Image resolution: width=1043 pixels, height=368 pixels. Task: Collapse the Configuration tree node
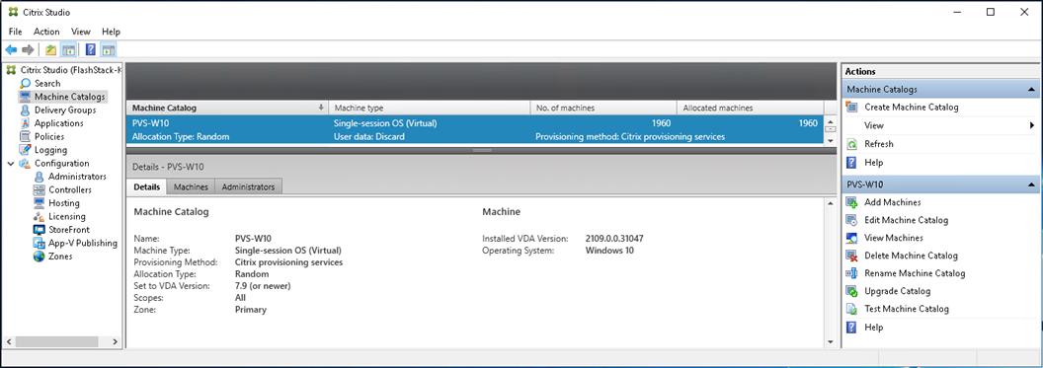11,163
